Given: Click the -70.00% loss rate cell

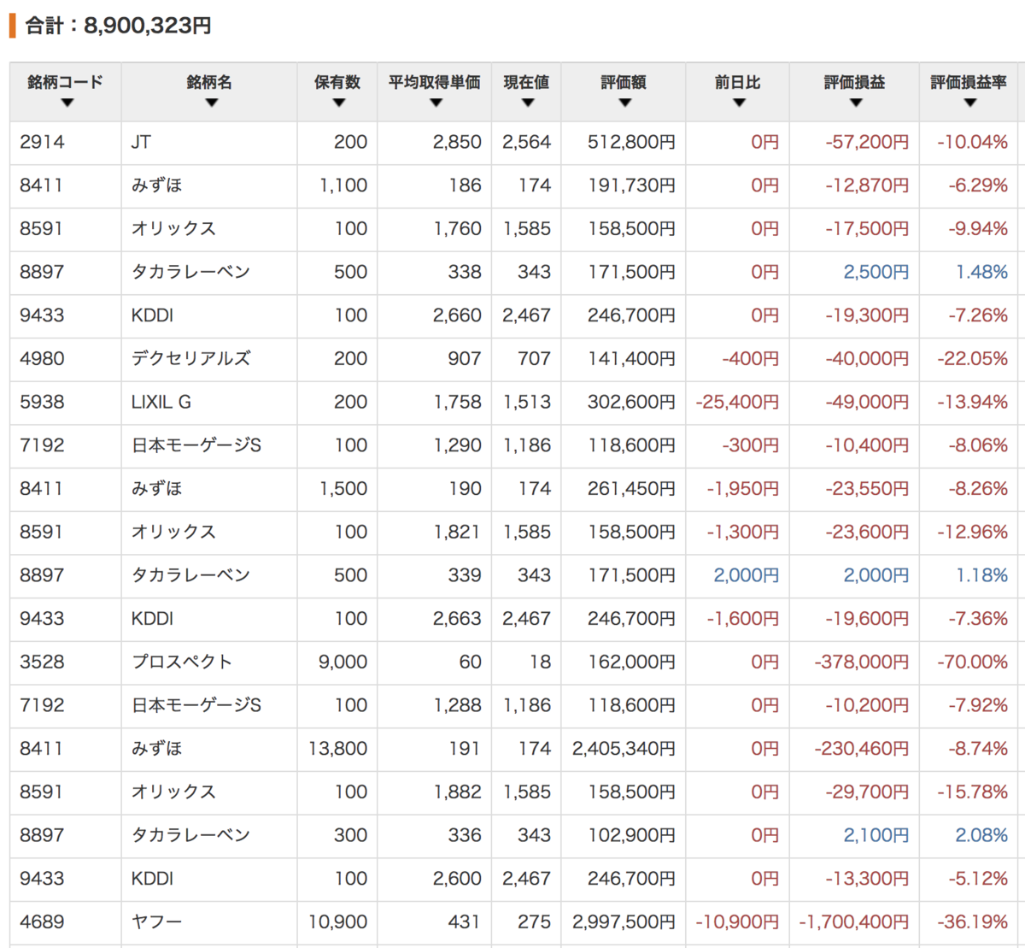Looking at the screenshot, I should click(x=972, y=662).
